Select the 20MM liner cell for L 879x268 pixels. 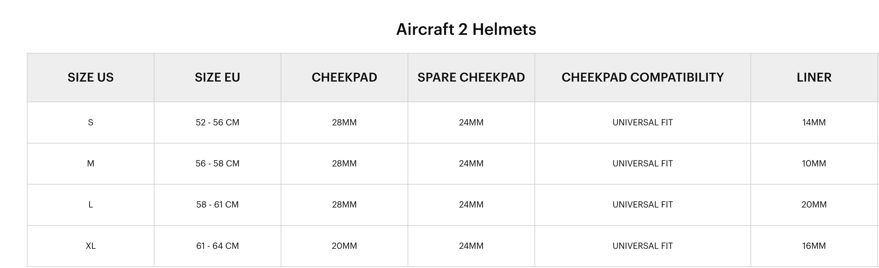coord(814,205)
